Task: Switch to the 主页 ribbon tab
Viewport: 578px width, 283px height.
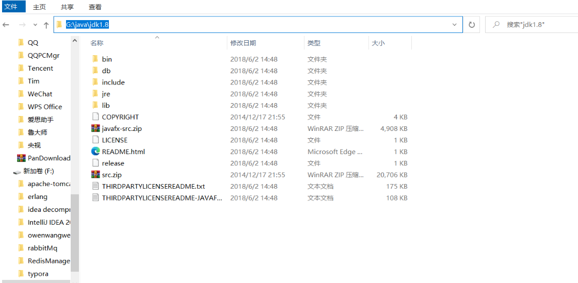Action: click(39, 7)
